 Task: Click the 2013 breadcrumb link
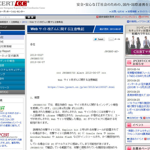point(24,22)
